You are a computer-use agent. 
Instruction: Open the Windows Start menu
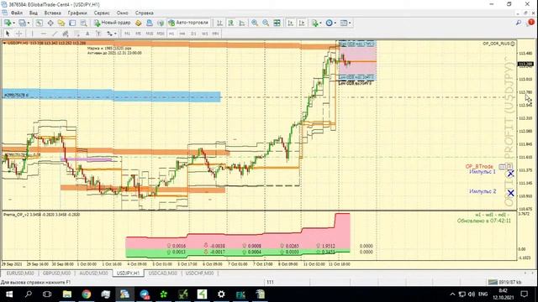9,294
